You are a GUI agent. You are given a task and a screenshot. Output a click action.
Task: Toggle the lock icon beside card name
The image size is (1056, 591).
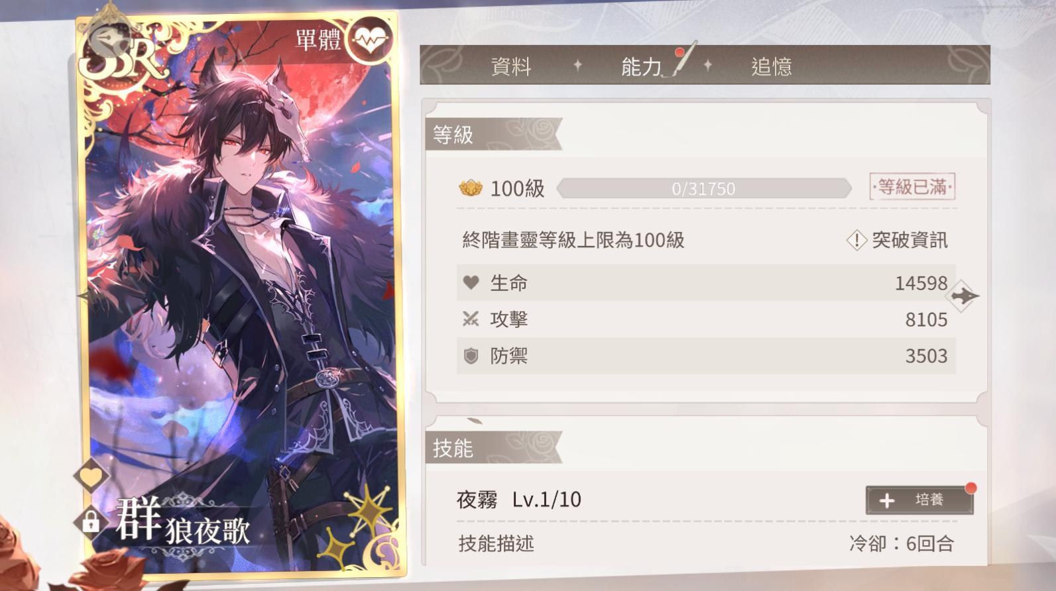[x=91, y=522]
